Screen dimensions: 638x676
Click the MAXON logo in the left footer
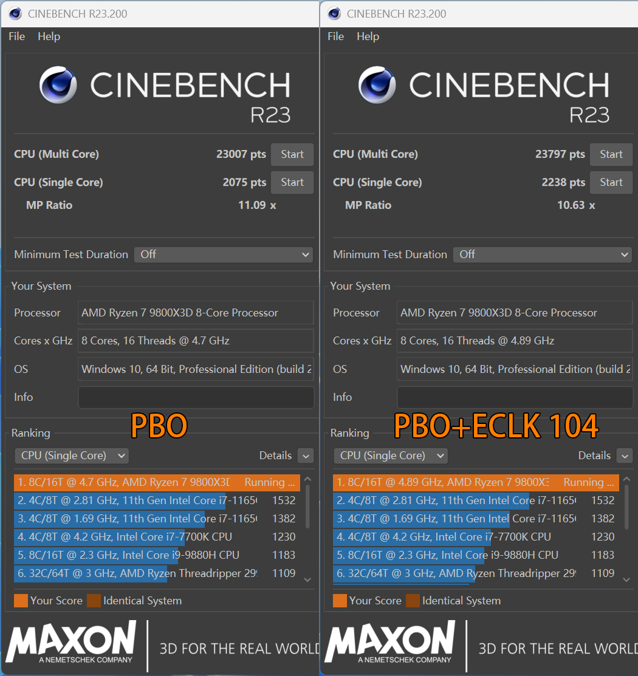(x=70, y=641)
